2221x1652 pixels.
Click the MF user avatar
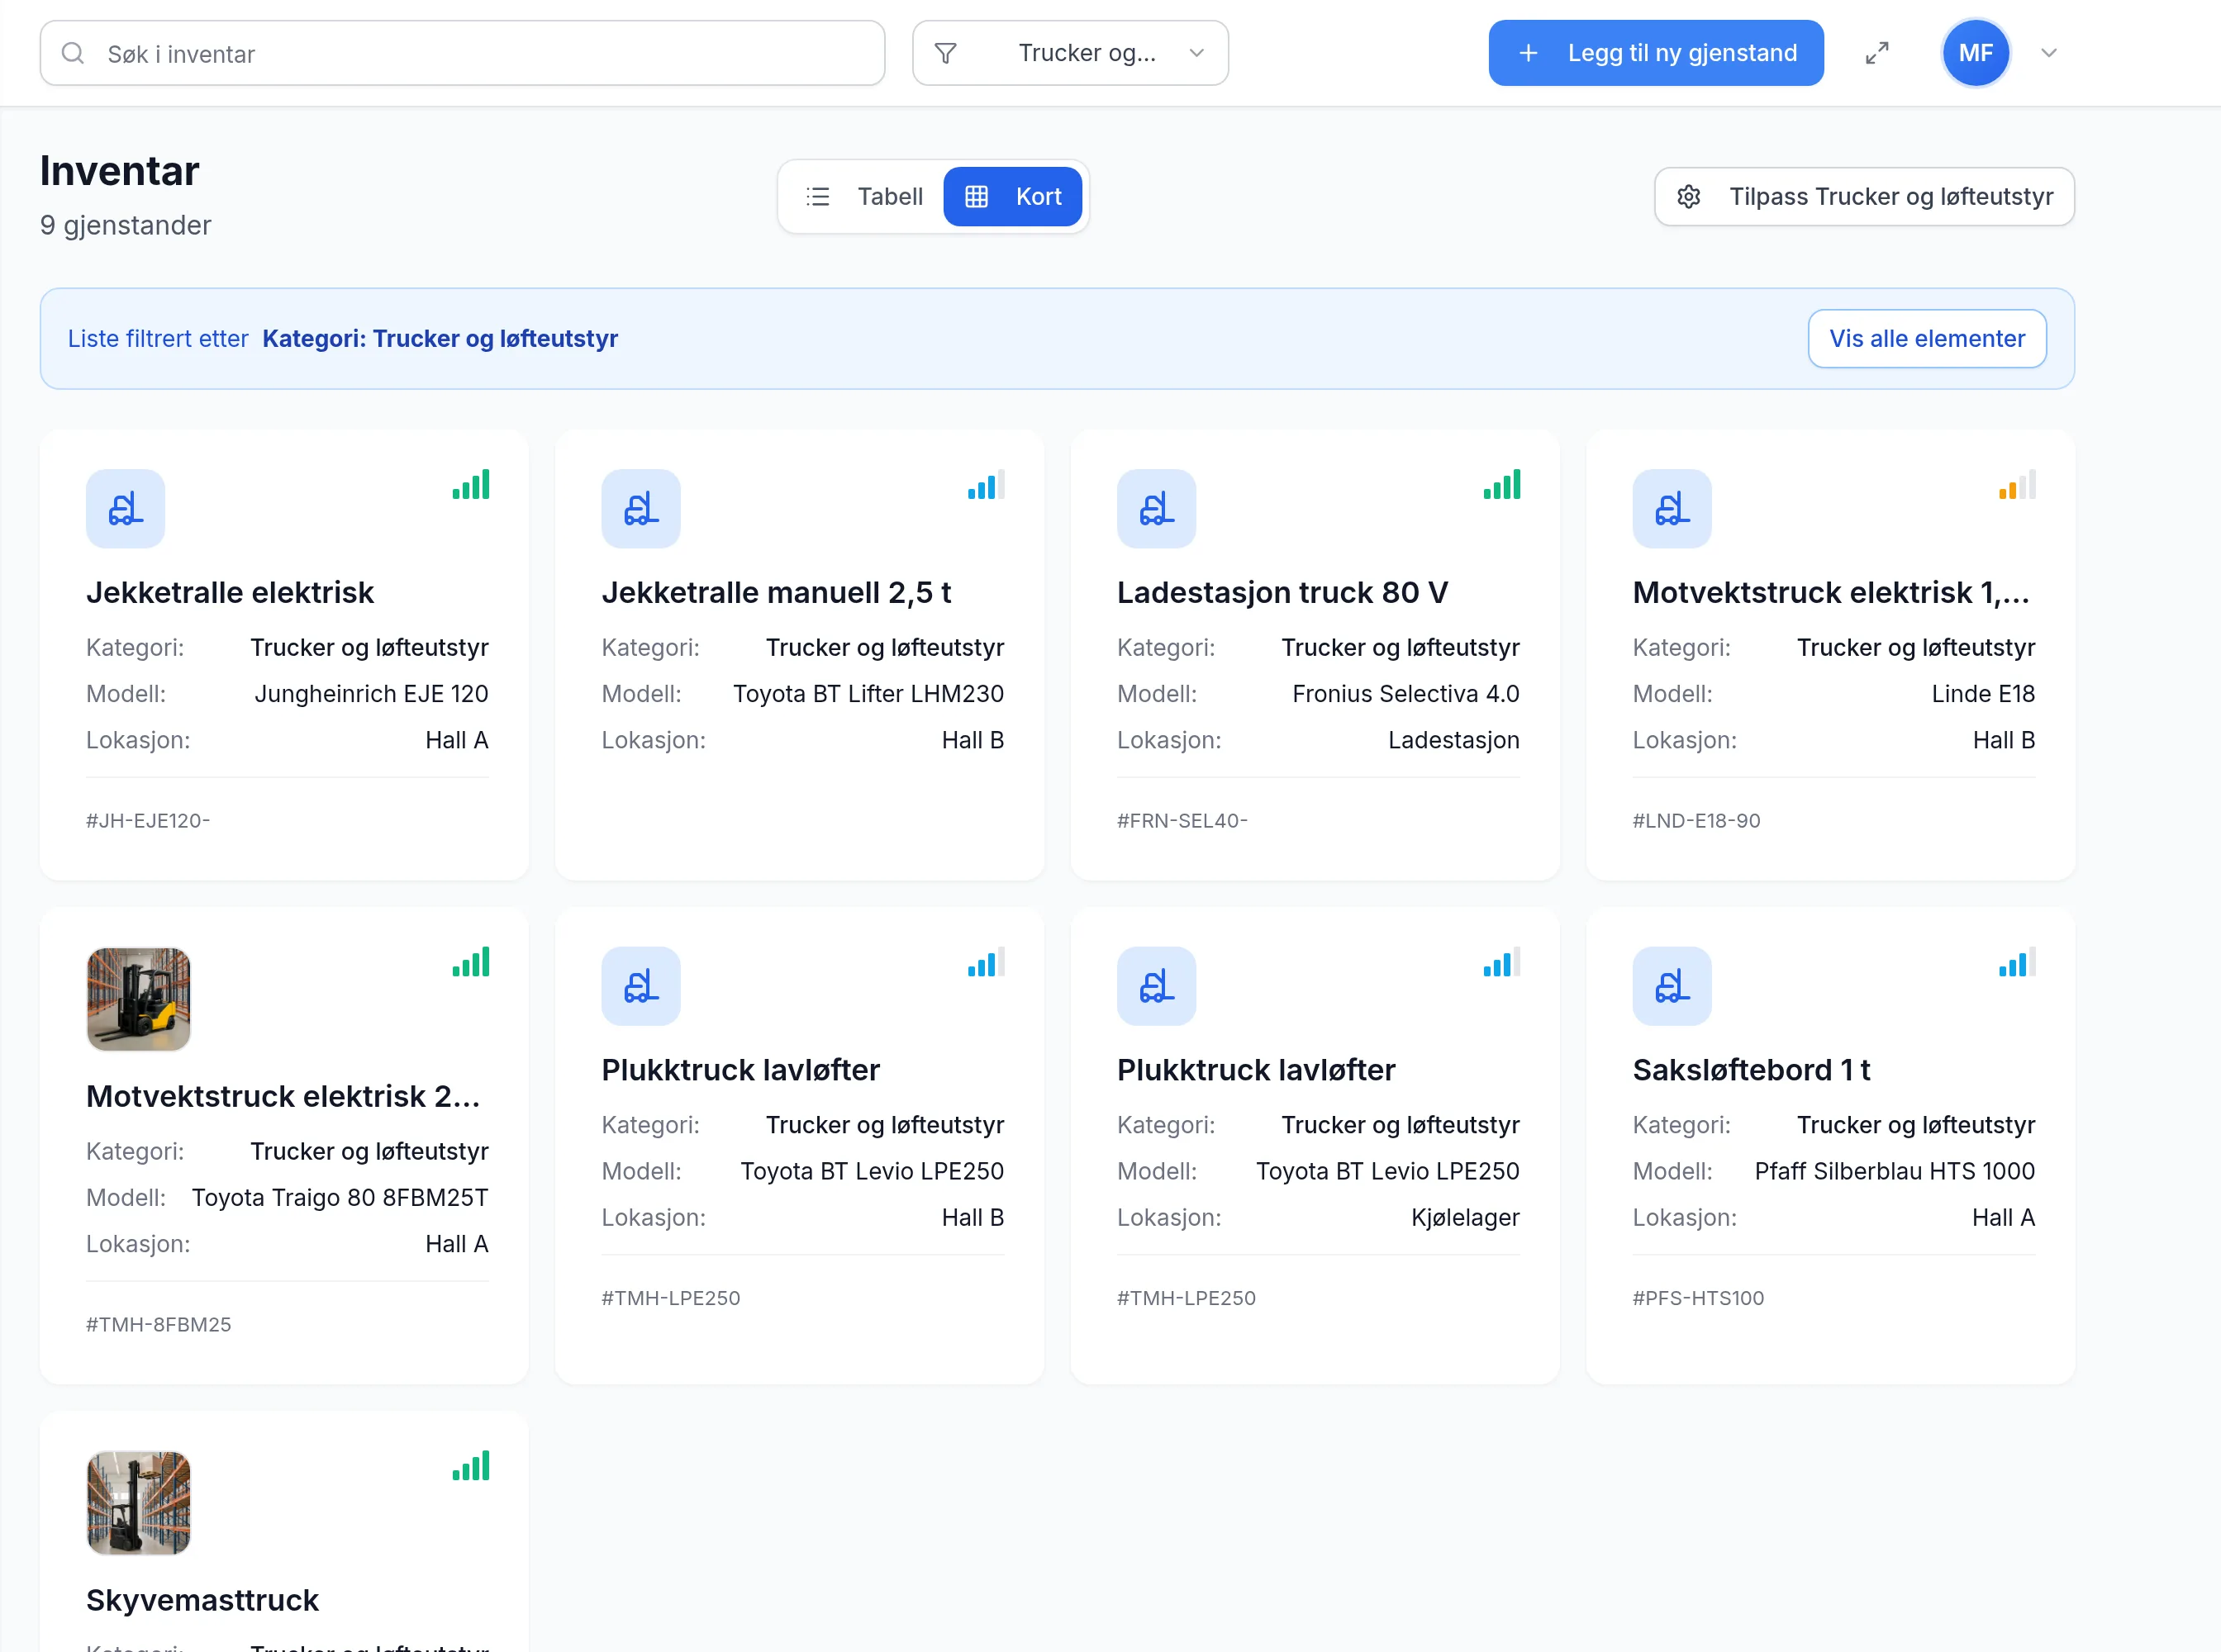coord(1975,53)
